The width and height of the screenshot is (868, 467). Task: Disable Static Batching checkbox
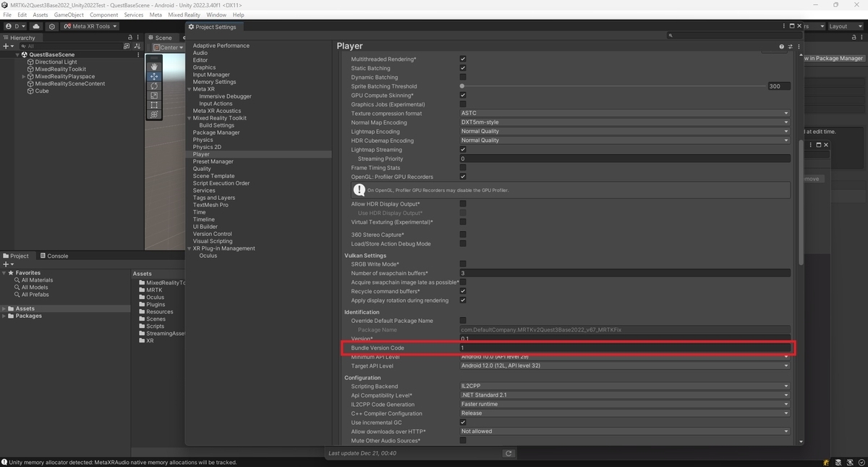(463, 68)
